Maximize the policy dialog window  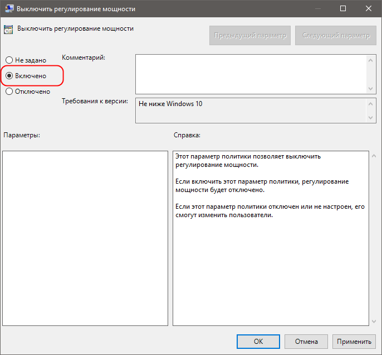pyautogui.click(x=343, y=8)
